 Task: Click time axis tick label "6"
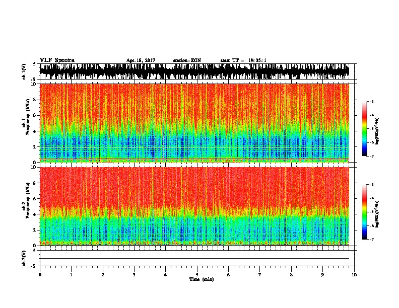228,274
